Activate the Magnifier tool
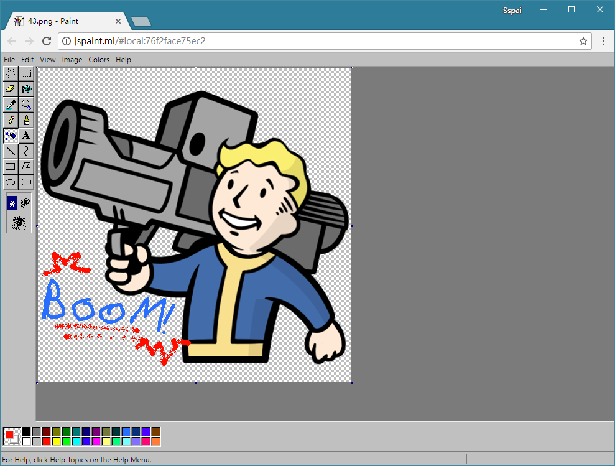The image size is (615, 466). point(26,105)
